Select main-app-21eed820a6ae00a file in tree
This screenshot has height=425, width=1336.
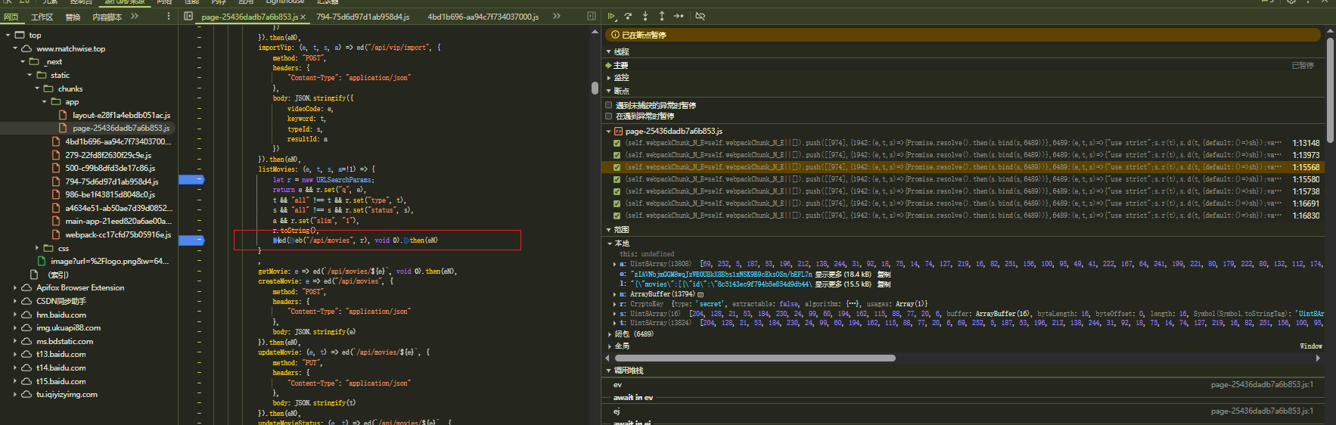[x=118, y=221]
